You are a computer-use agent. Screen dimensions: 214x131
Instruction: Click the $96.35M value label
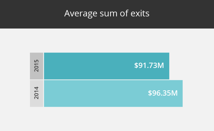[163, 93]
